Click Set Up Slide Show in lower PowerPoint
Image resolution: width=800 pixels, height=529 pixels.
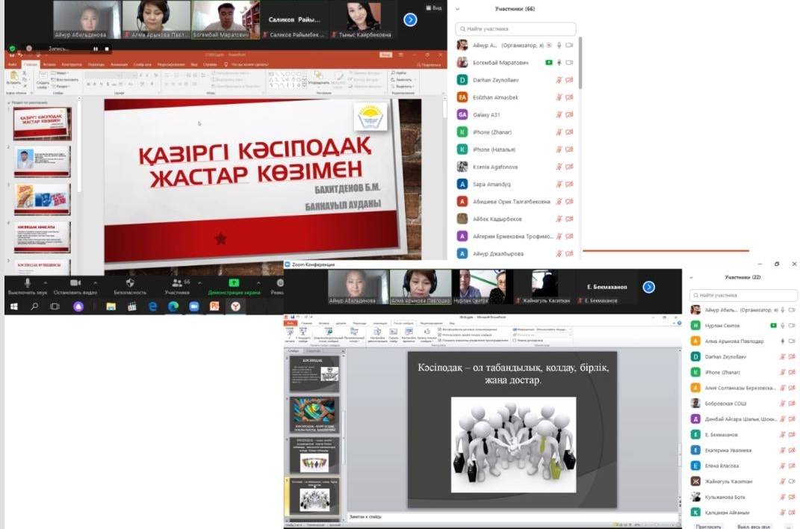(377, 335)
